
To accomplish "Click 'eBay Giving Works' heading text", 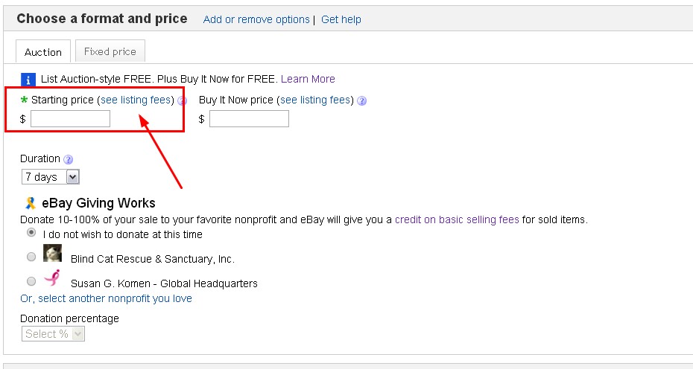I will coord(98,203).
